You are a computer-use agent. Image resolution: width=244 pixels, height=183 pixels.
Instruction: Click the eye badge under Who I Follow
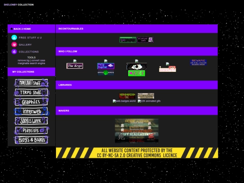coord(136,66)
